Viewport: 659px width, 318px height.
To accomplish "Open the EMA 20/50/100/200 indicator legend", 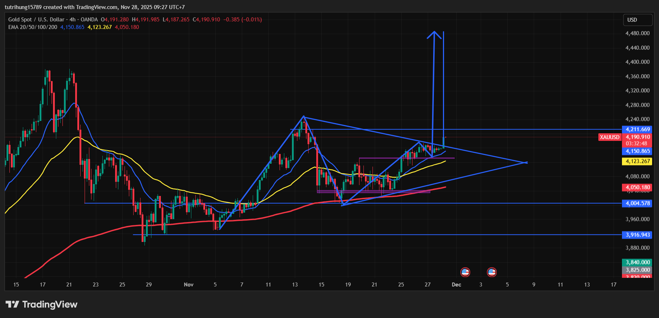I will point(33,27).
